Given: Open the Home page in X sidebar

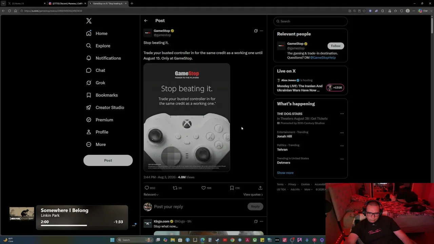Looking at the screenshot, I should pyautogui.click(x=97, y=34).
